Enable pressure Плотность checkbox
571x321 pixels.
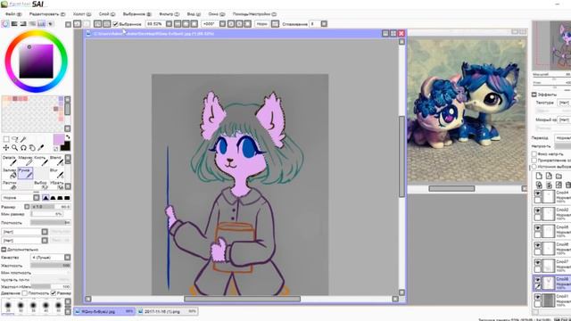coord(25,293)
